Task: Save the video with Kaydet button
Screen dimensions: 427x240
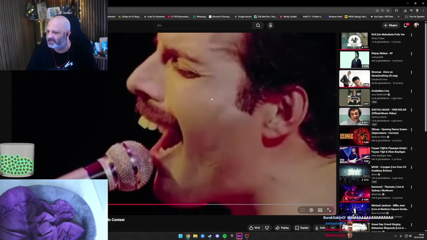Action: [302, 228]
